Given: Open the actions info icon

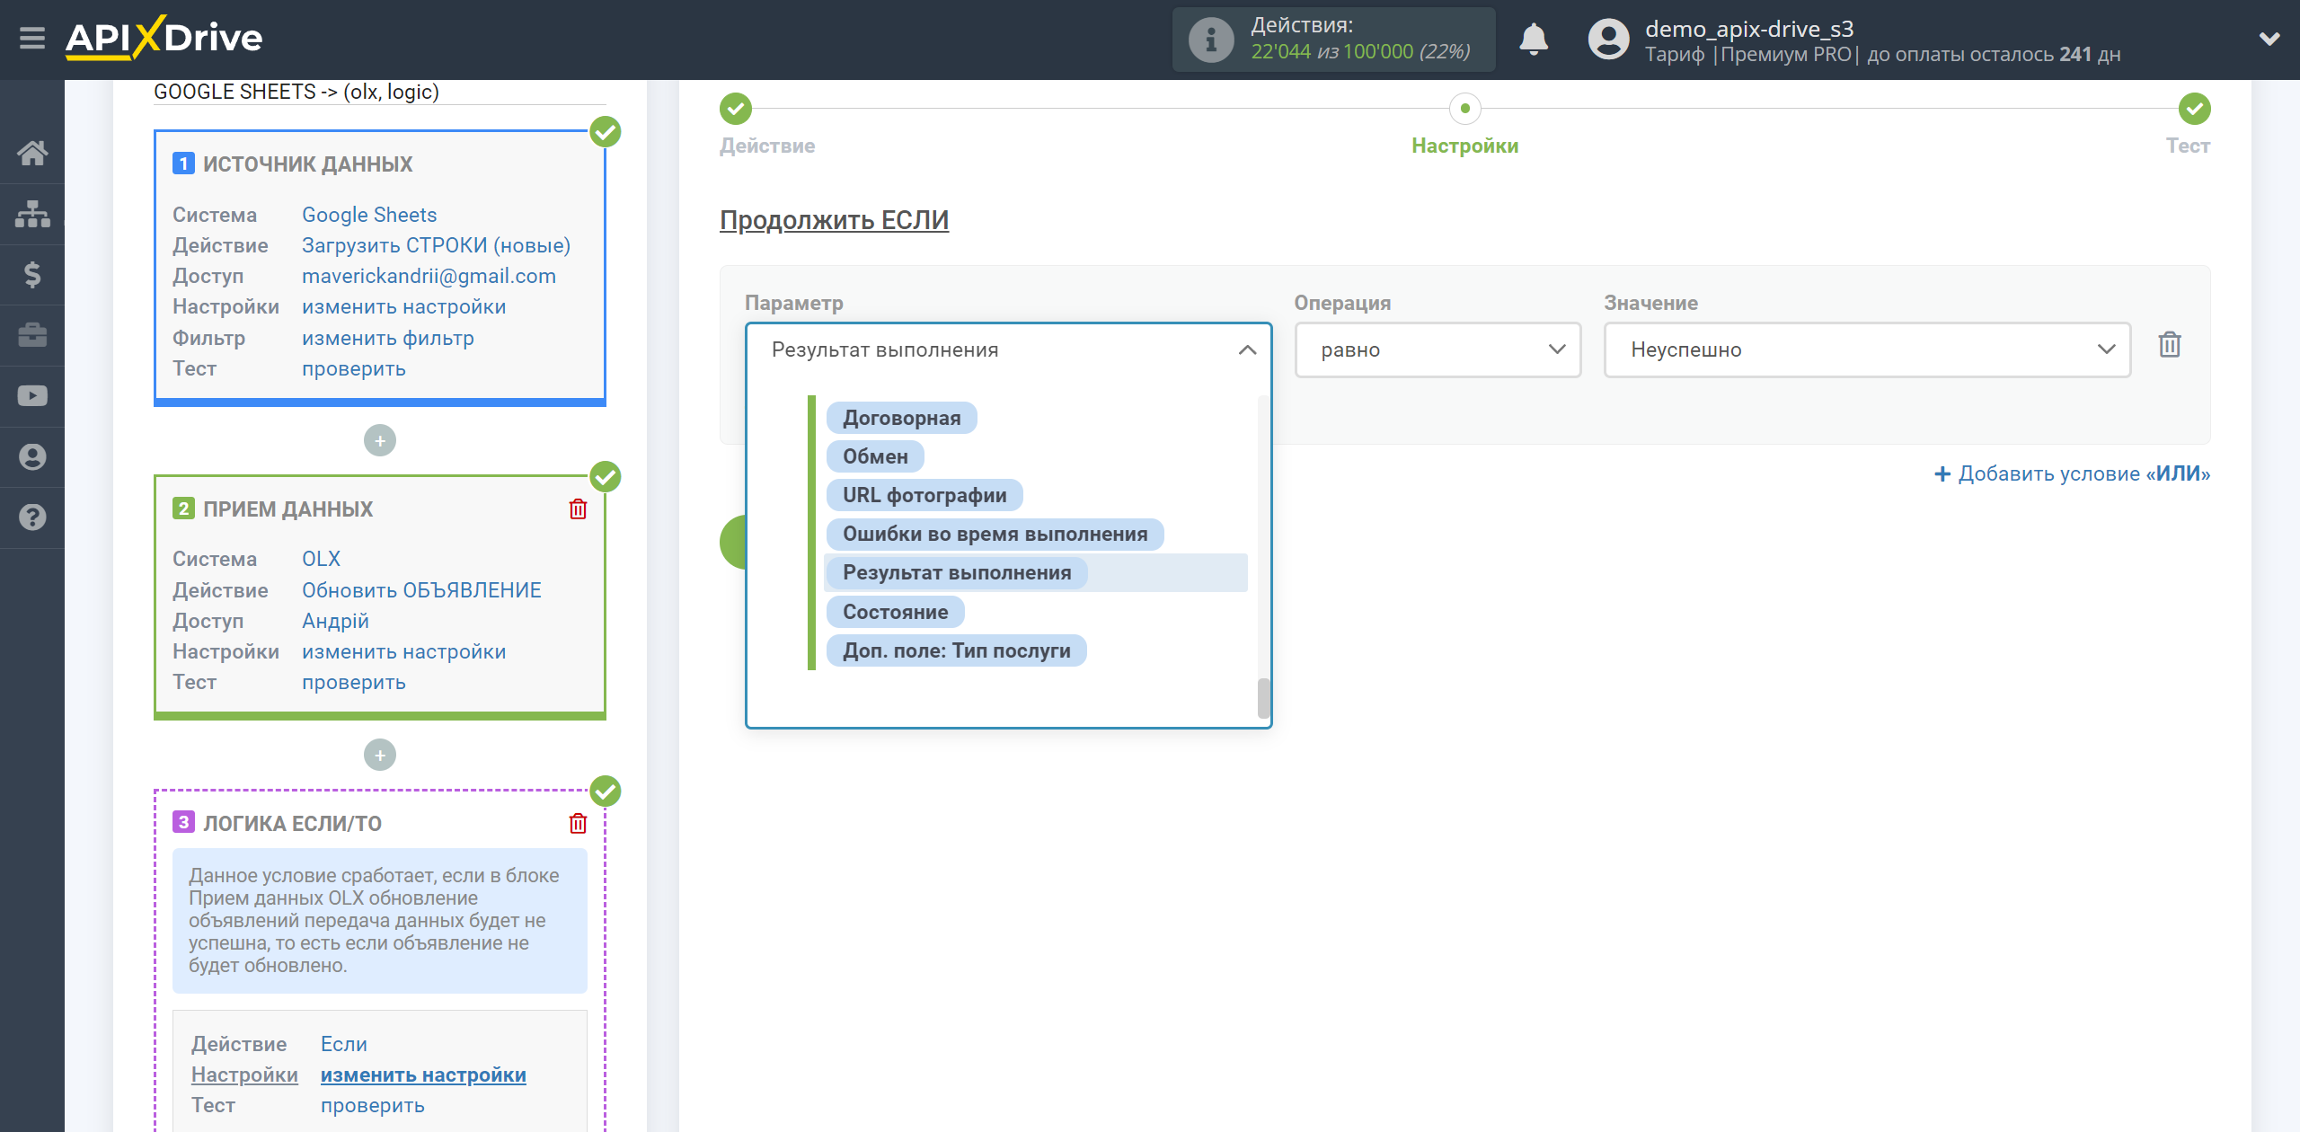Looking at the screenshot, I should (1210, 40).
